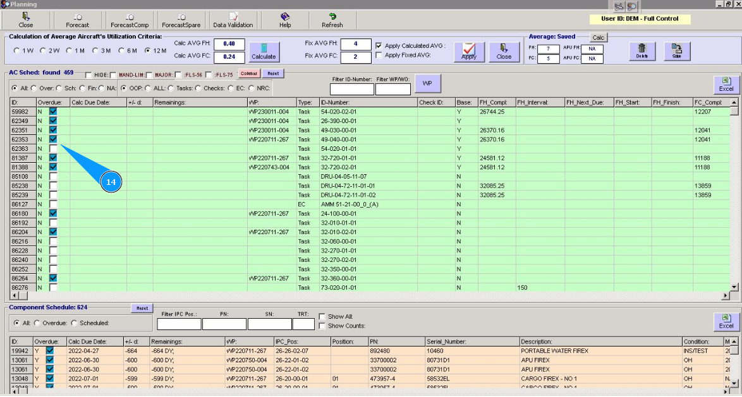The height and width of the screenshot is (397, 742).
Task: Click the Apply checkmark button
Action: 469,51
